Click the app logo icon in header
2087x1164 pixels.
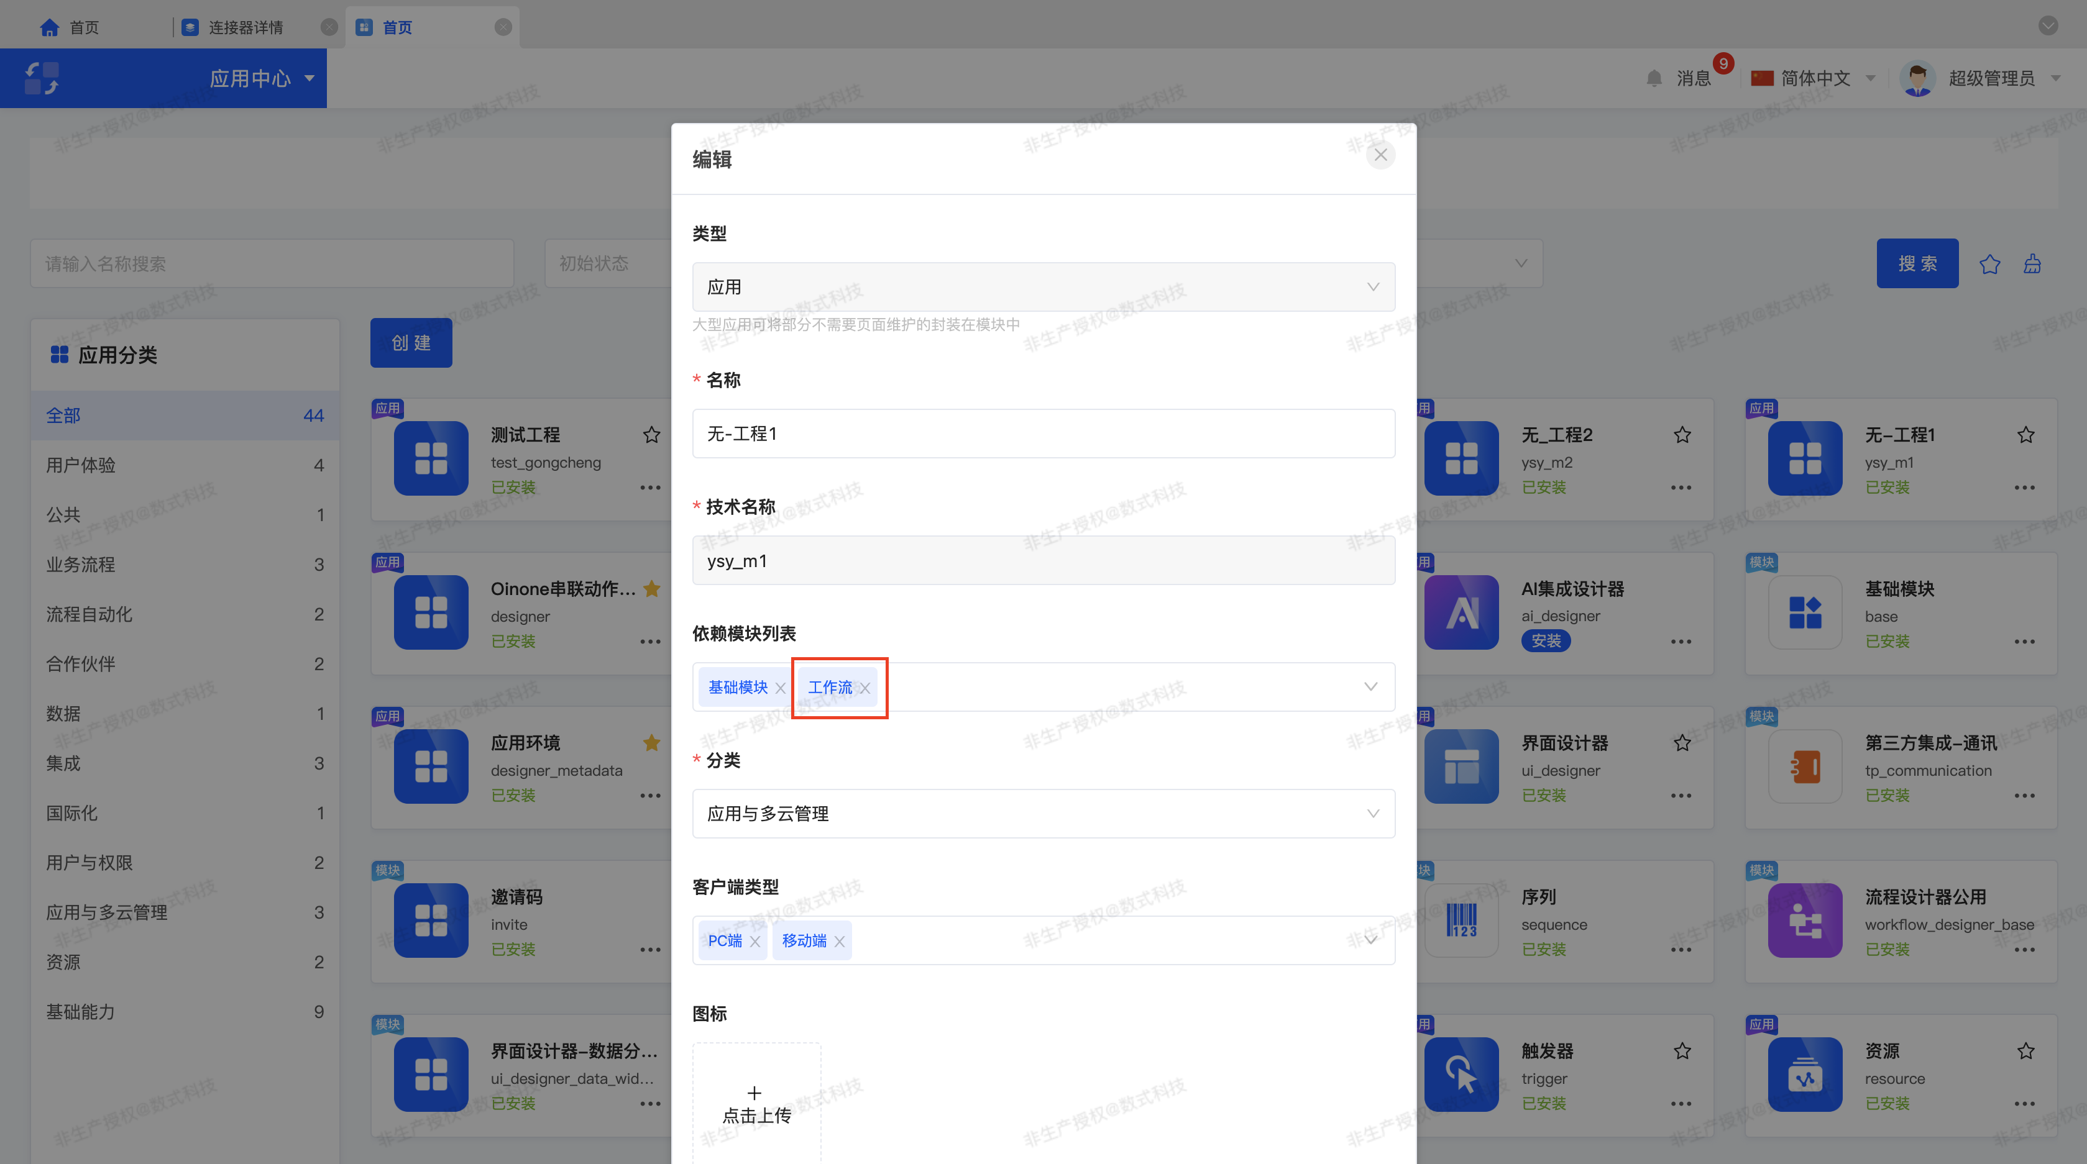(41, 78)
